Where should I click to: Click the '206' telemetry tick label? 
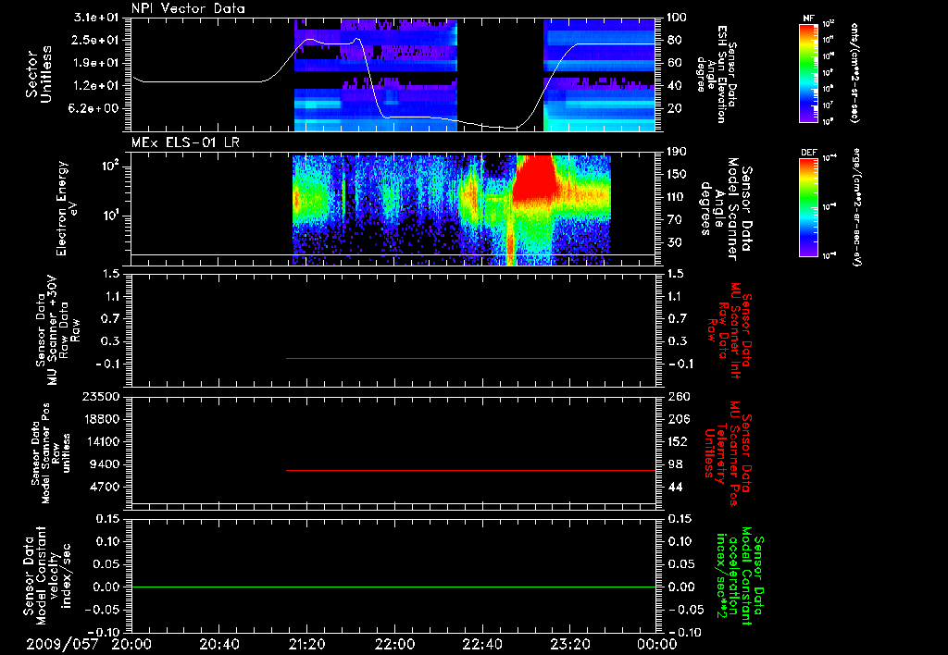tap(677, 419)
